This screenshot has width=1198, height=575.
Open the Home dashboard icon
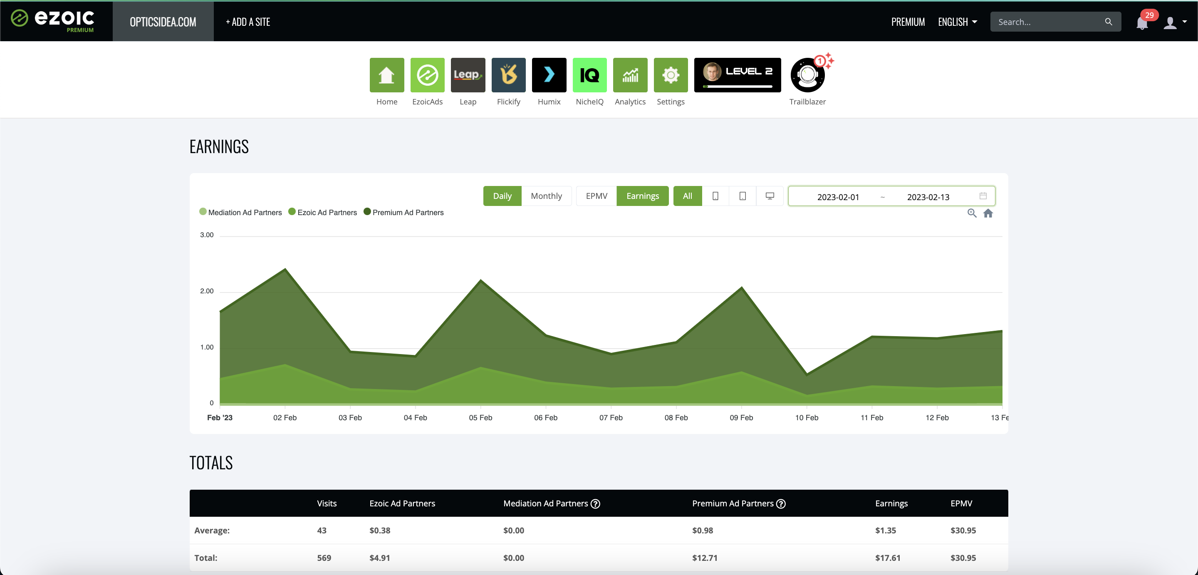click(386, 75)
